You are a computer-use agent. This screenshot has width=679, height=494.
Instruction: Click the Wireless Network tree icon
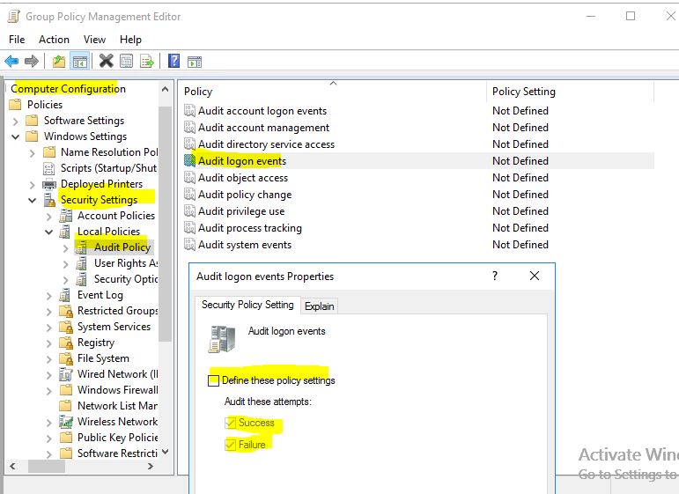[x=66, y=421]
